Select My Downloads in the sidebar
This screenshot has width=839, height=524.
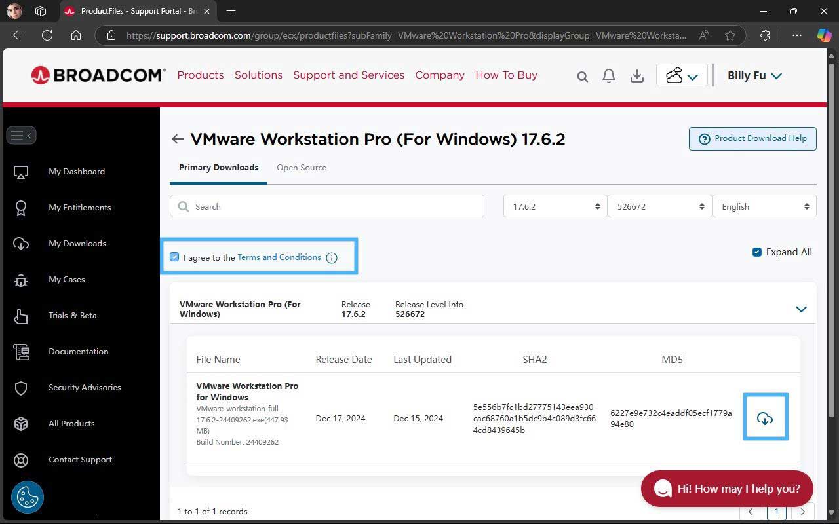point(77,243)
